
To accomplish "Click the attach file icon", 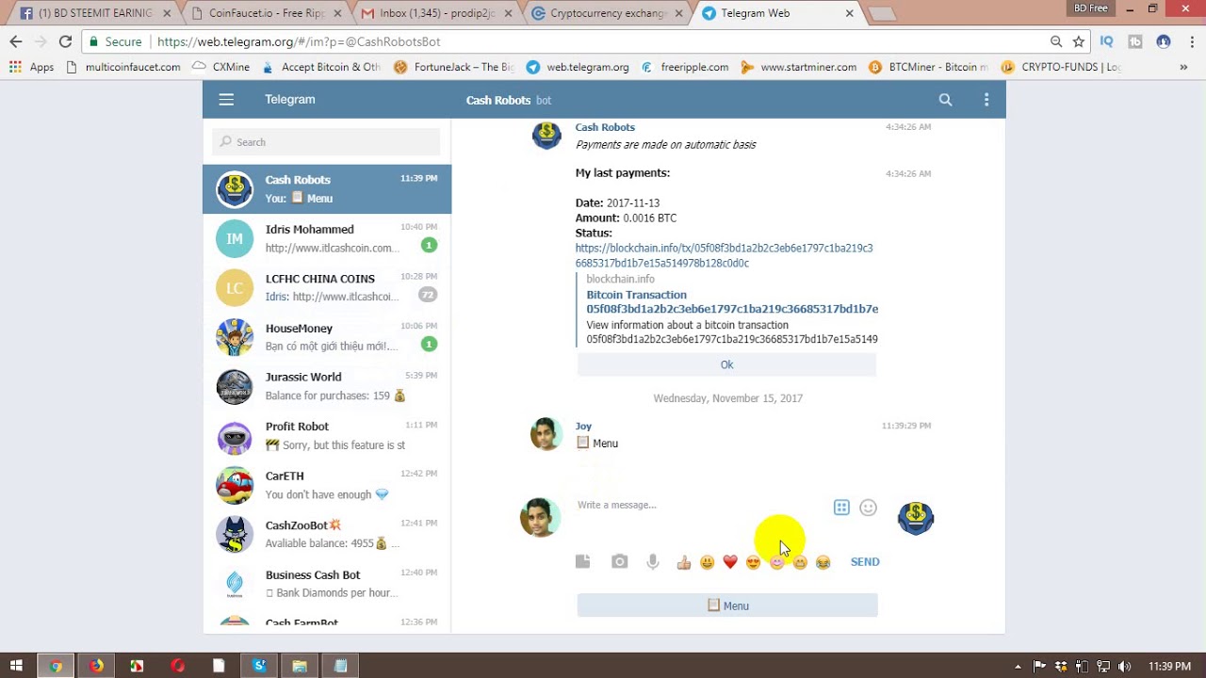I will click(x=583, y=561).
